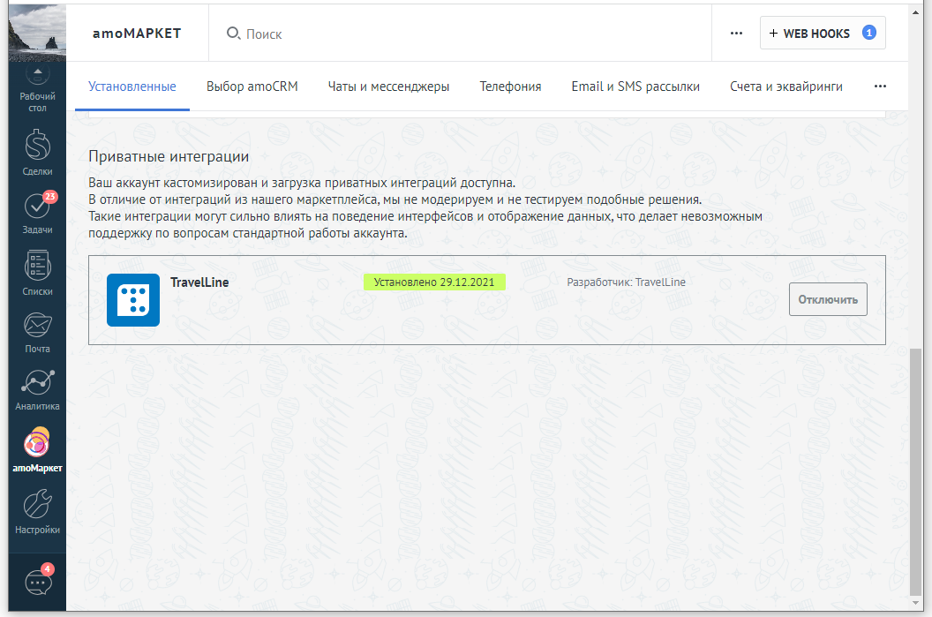Open header three-dots menu
Screen dimensions: 932x617
(x=736, y=34)
